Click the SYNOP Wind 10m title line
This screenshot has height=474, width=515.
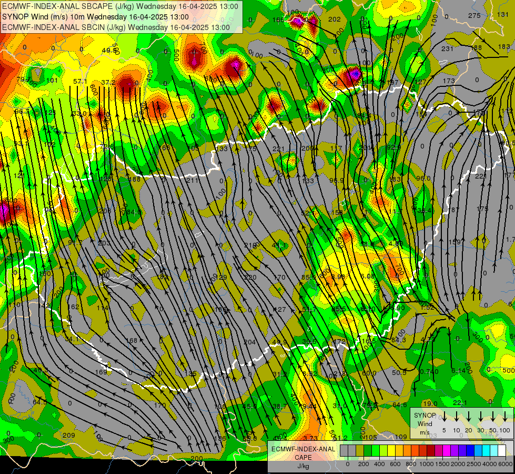[x=95, y=17]
